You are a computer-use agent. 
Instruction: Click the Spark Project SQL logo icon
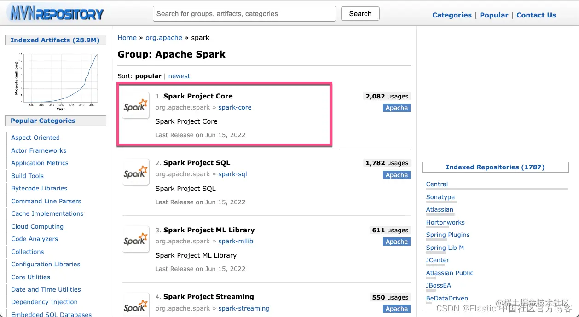135,173
